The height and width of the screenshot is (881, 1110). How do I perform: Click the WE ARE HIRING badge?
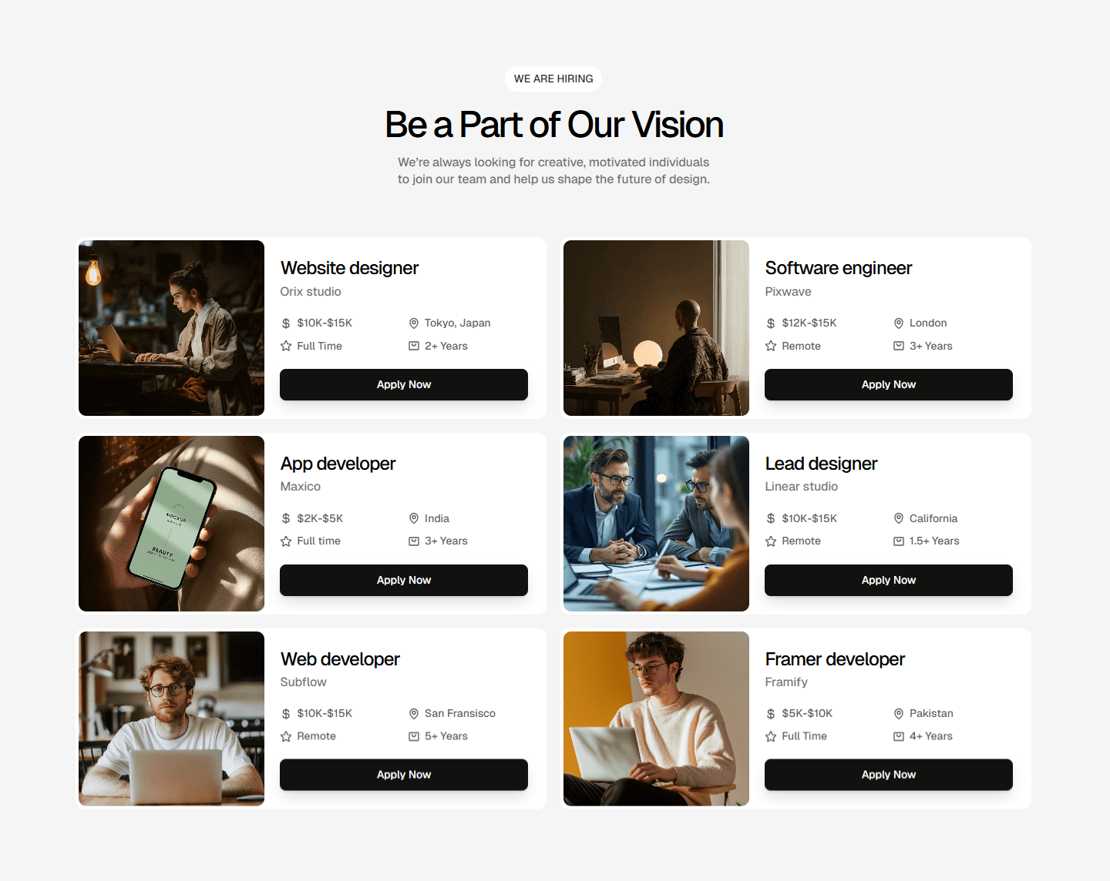pyautogui.click(x=553, y=79)
